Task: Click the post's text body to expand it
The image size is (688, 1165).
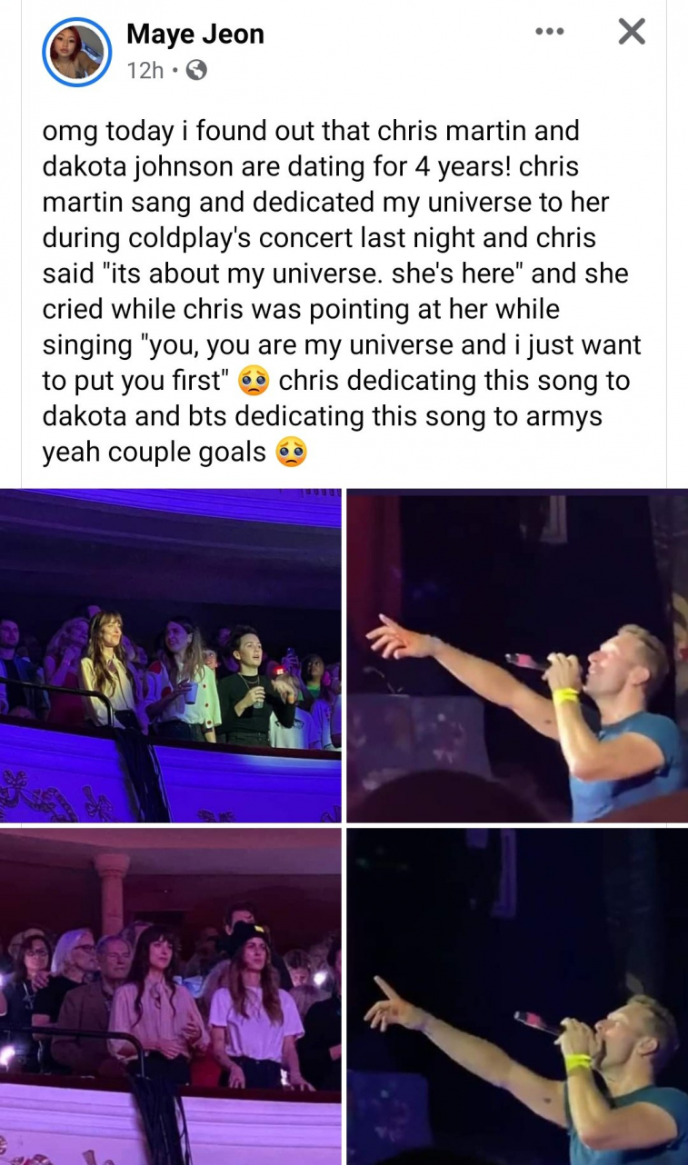Action: pyautogui.click(x=342, y=292)
